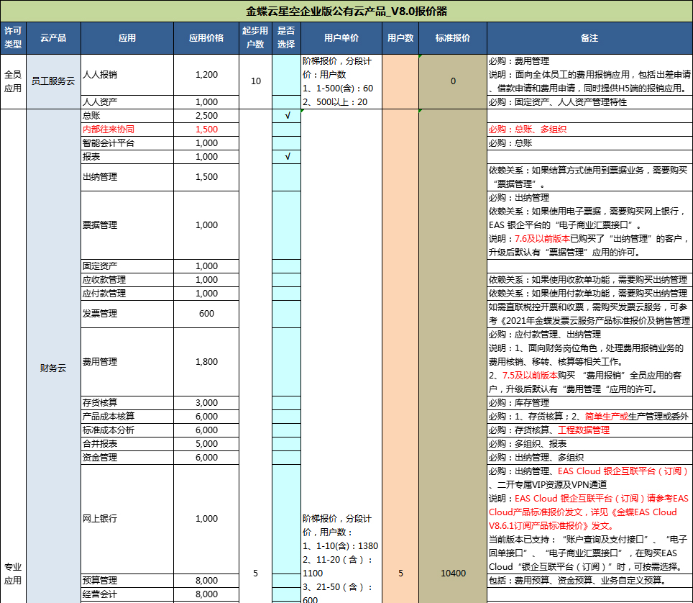Click the 出纳管理 application cell
Image resolution: width=693 pixels, height=603 pixels.
127,178
